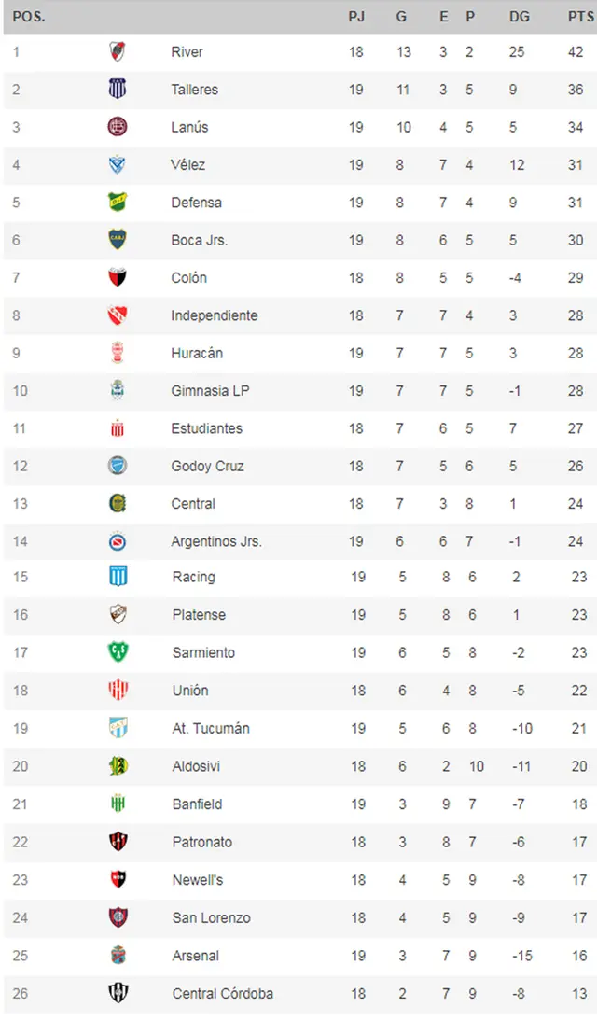Select the Independiente badge icon

[x=118, y=315]
